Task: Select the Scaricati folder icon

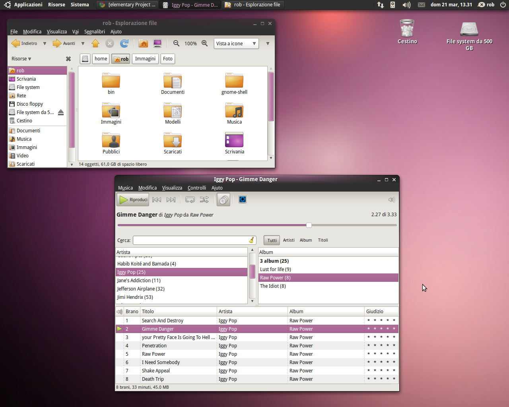Action: pos(173,141)
